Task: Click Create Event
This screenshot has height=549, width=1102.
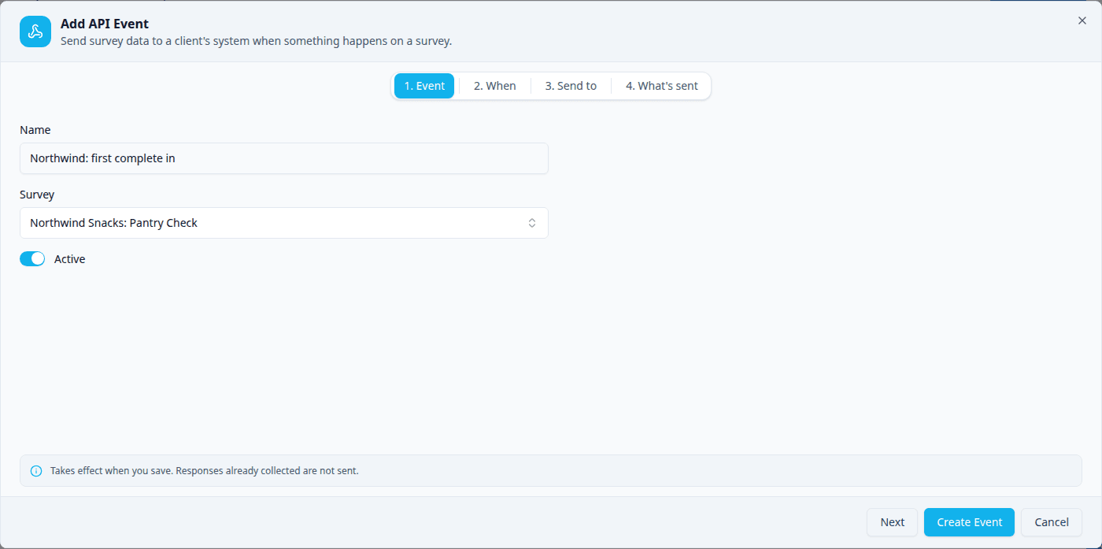Action: [969, 522]
